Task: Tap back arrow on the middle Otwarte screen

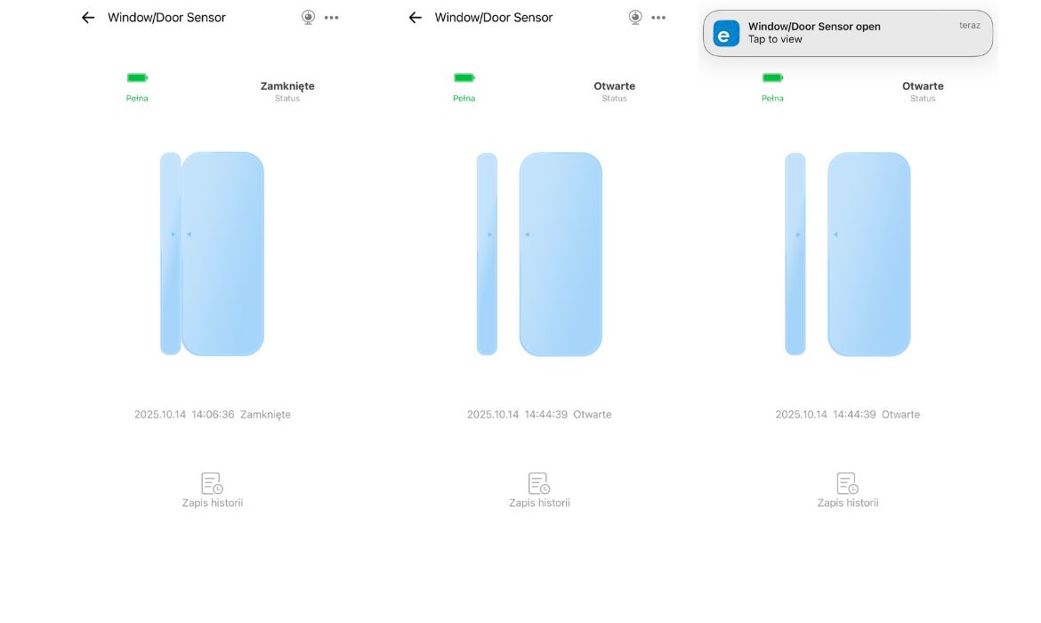Action: (x=415, y=18)
